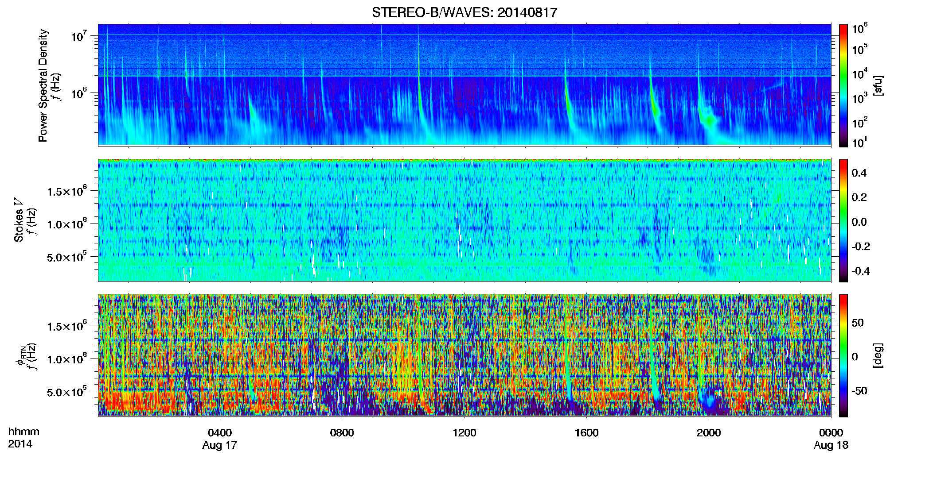Click the bottom phi RTN spectrogram panel

coord(464,355)
